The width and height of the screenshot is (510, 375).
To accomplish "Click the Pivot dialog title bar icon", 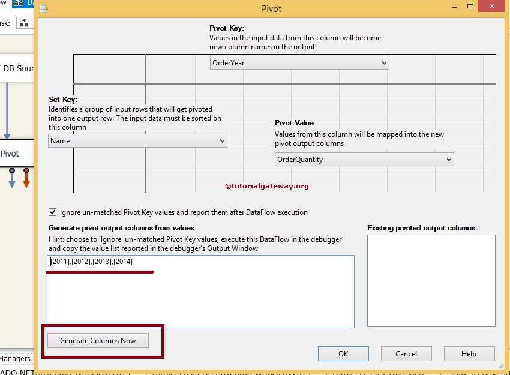I will pyautogui.click(x=42, y=8).
